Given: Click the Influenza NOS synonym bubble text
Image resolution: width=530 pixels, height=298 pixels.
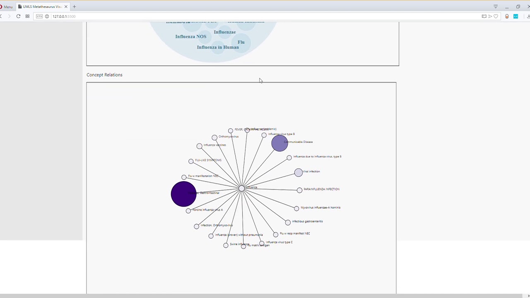Looking at the screenshot, I should pyautogui.click(x=191, y=36).
